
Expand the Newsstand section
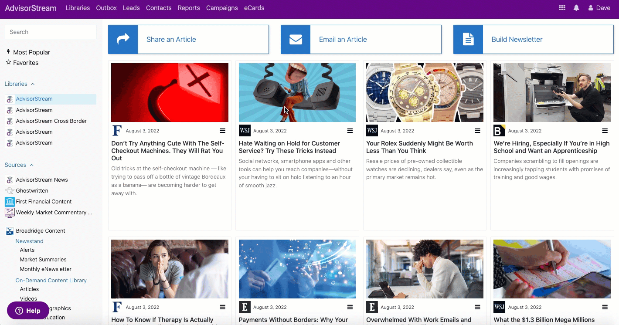pyautogui.click(x=29, y=241)
